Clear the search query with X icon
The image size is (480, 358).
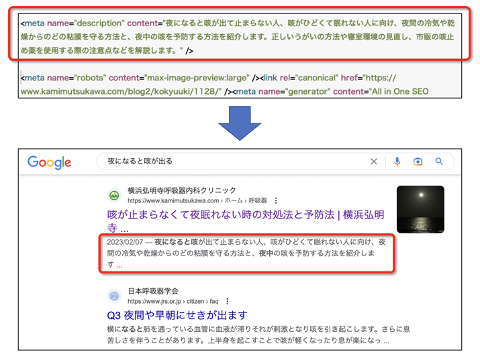[x=374, y=162]
